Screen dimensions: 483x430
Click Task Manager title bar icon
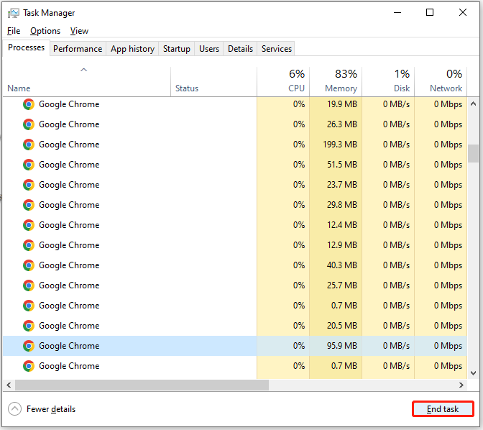pyautogui.click(x=13, y=13)
